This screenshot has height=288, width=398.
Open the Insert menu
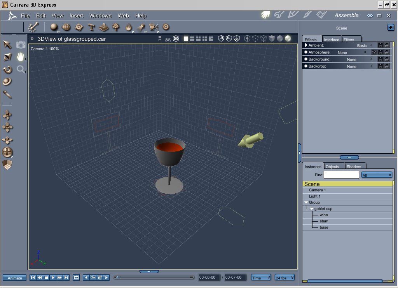76,16
